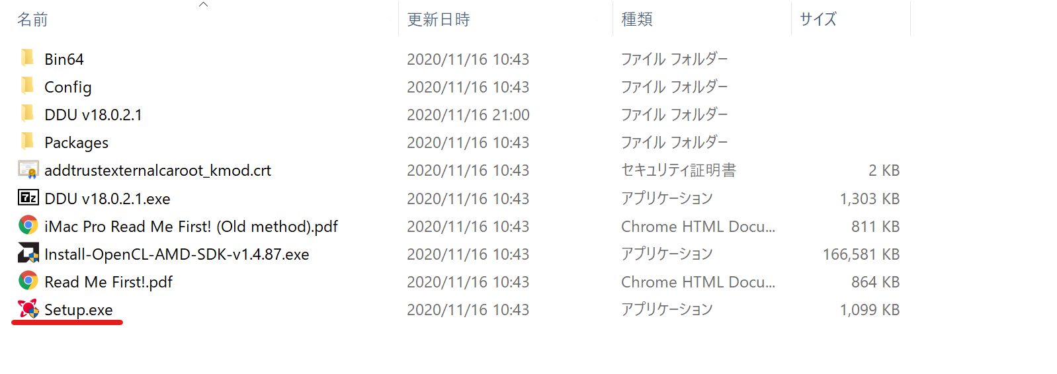
Task: Sort files by 種類 column header
Action: point(637,20)
